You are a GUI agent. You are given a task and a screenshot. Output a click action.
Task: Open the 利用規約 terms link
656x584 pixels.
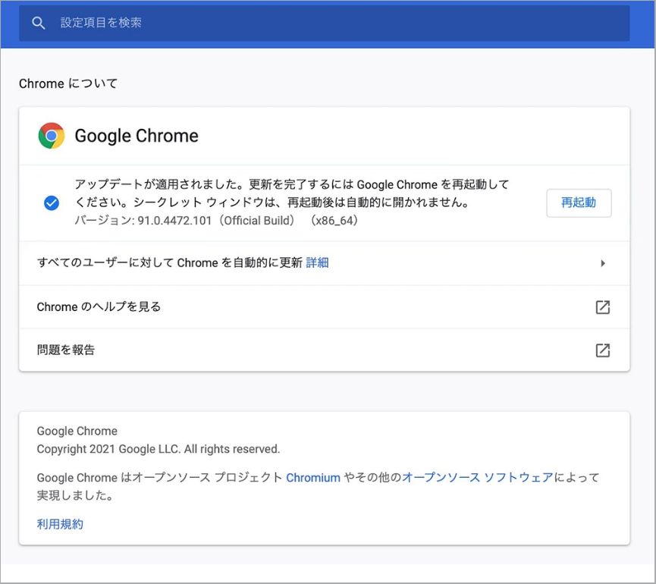[x=60, y=524]
